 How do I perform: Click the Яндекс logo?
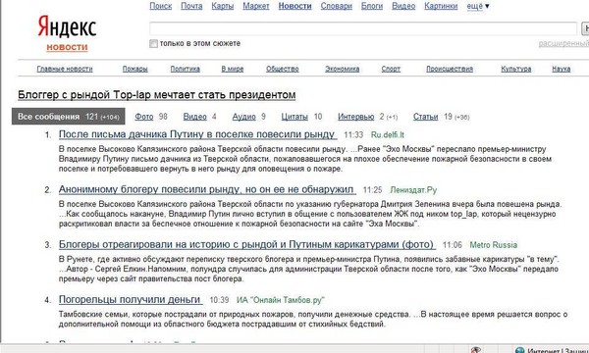click(x=67, y=26)
